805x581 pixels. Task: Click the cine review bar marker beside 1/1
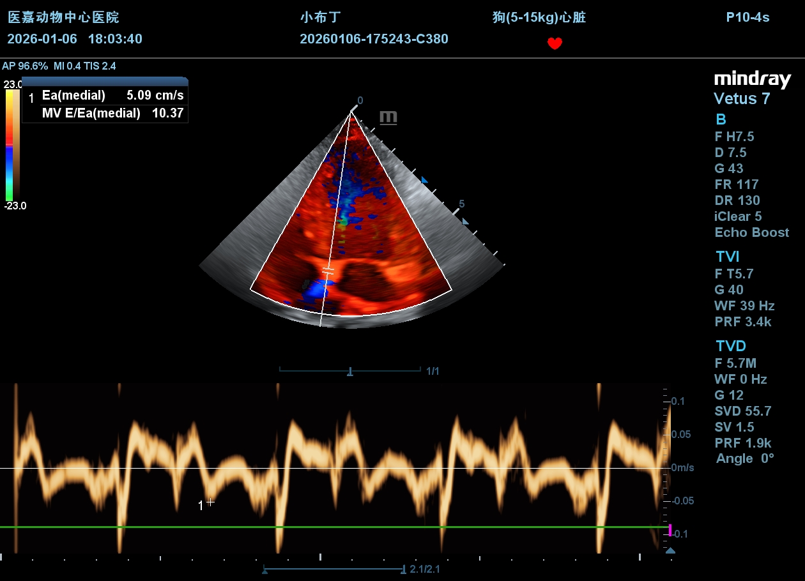(350, 371)
